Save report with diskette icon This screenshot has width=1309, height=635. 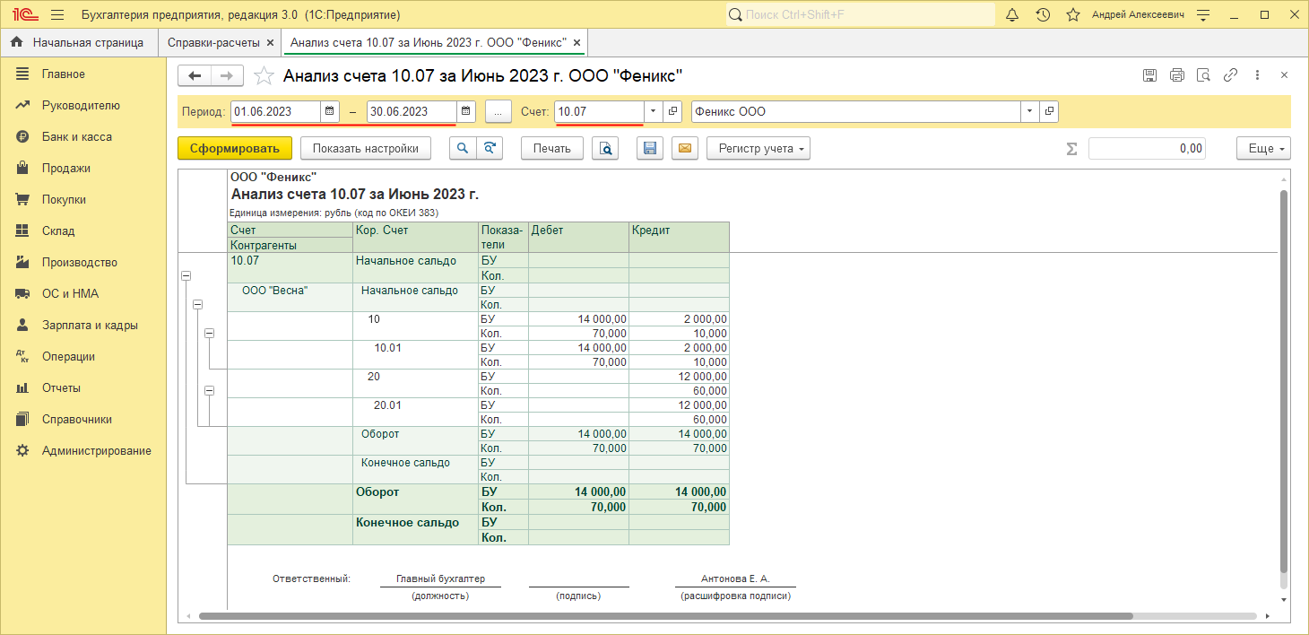tap(650, 149)
